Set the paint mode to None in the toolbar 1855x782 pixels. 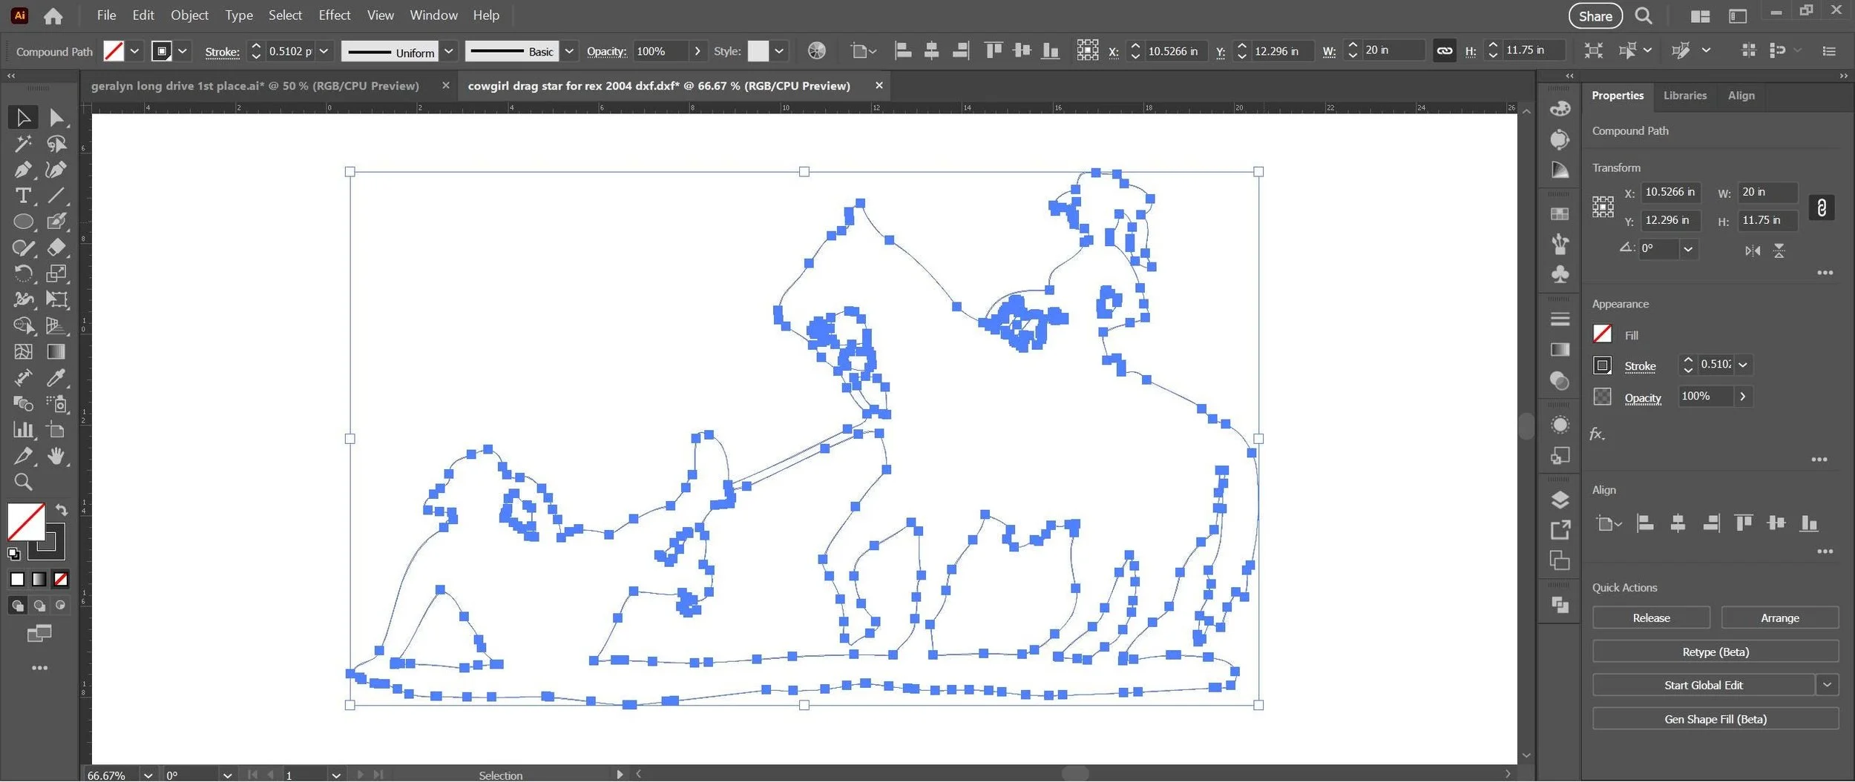(x=61, y=580)
